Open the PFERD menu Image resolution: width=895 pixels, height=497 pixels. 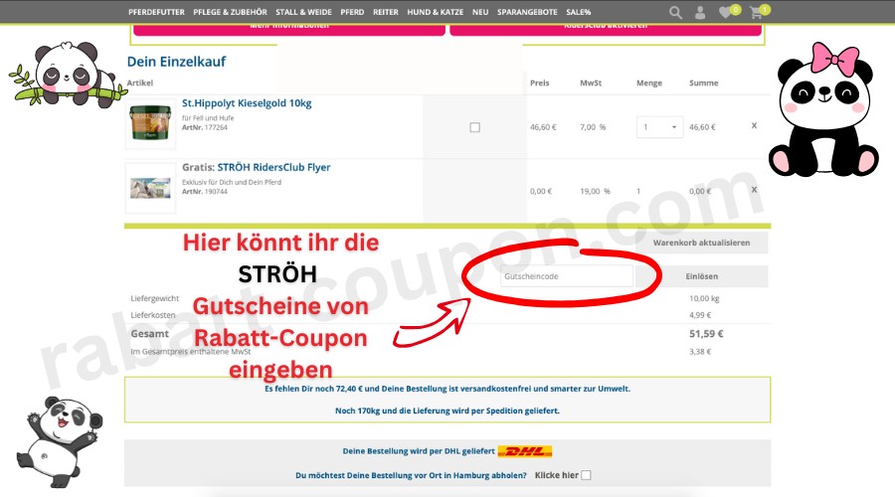point(352,12)
